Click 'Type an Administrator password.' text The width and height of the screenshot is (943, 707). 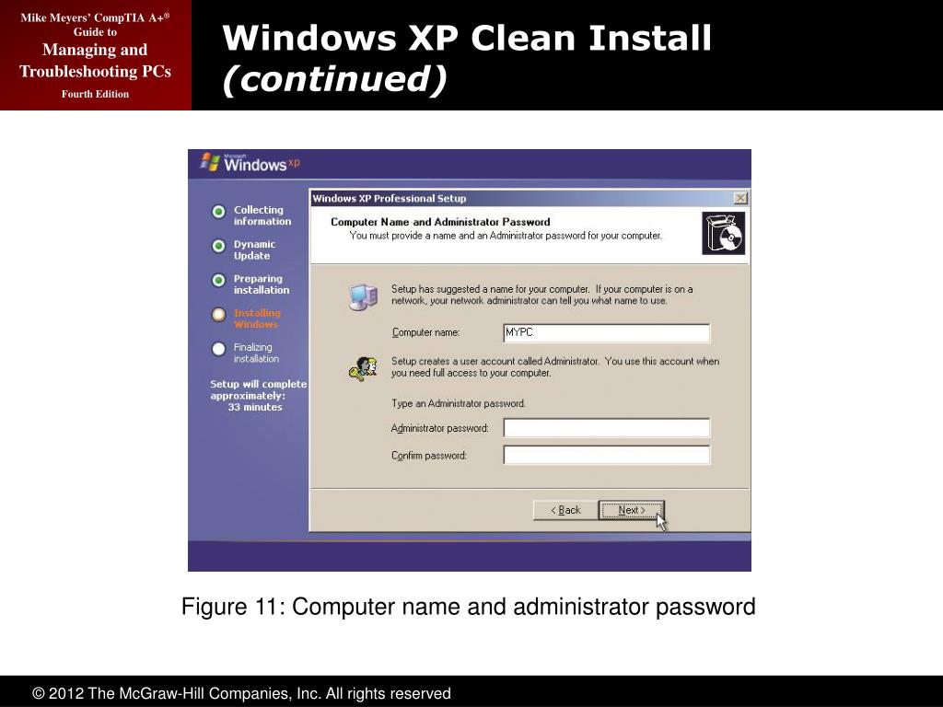[x=459, y=403]
